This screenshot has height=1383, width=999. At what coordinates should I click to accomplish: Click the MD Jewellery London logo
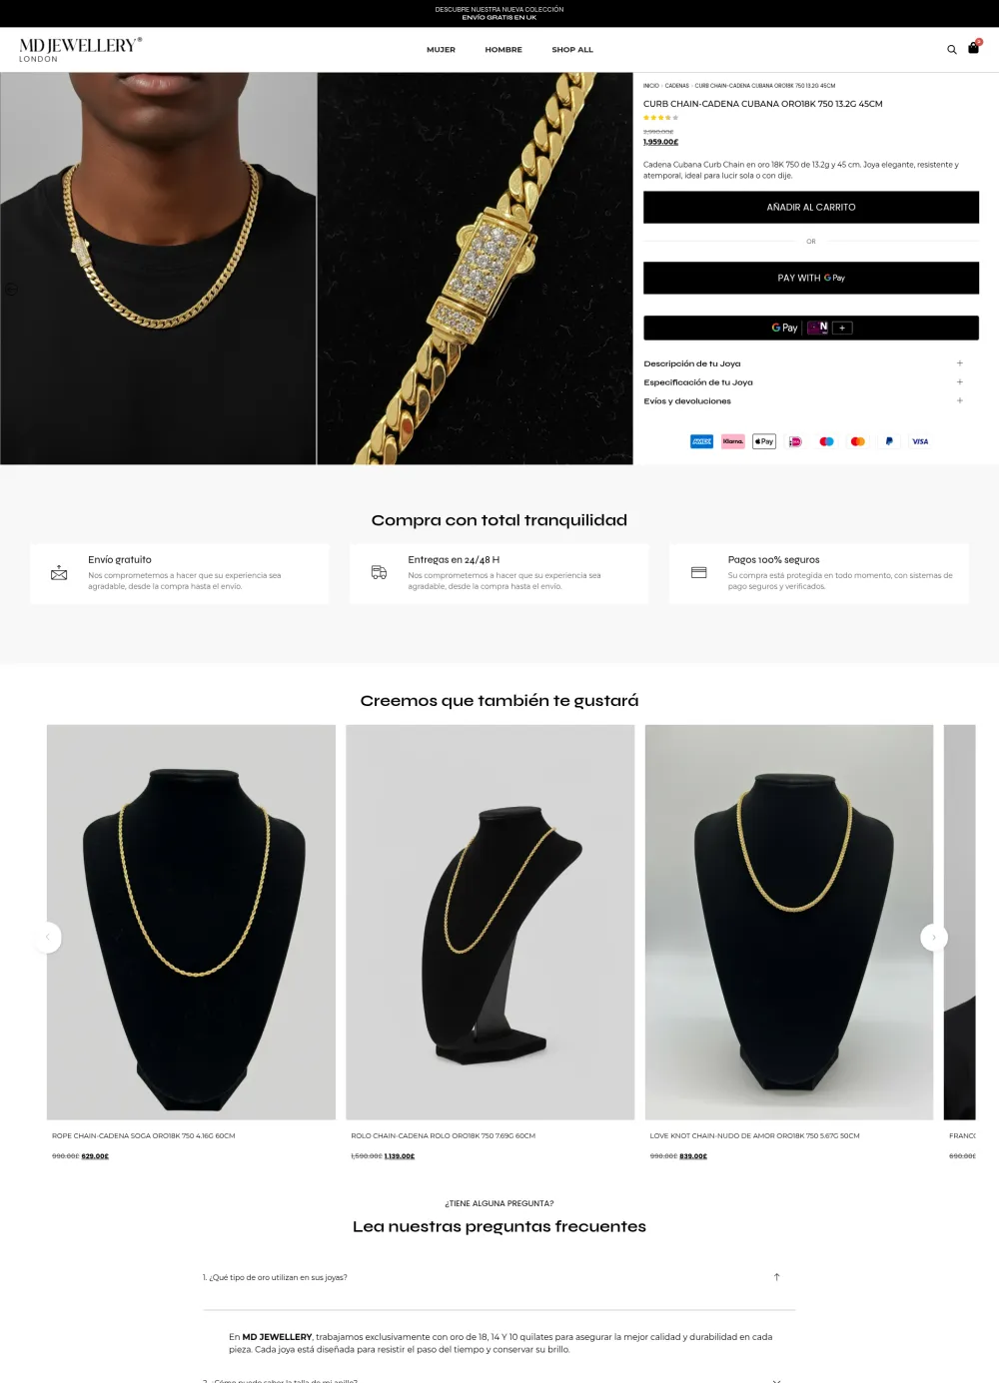[80, 49]
